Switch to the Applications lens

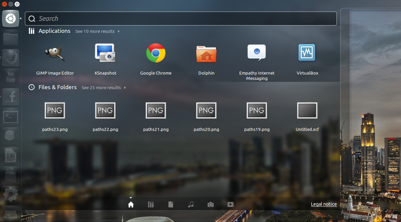pos(151,204)
